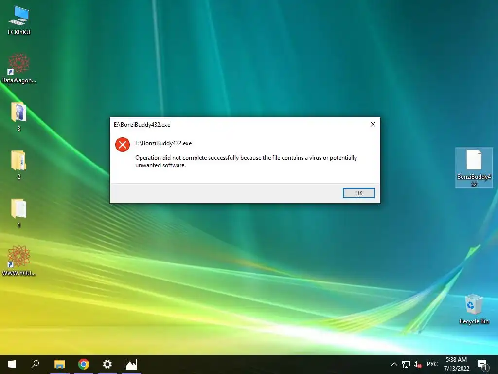Switch the РУС input language indicator
Image resolution: width=498 pixels, height=374 pixels.
tap(432, 364)
